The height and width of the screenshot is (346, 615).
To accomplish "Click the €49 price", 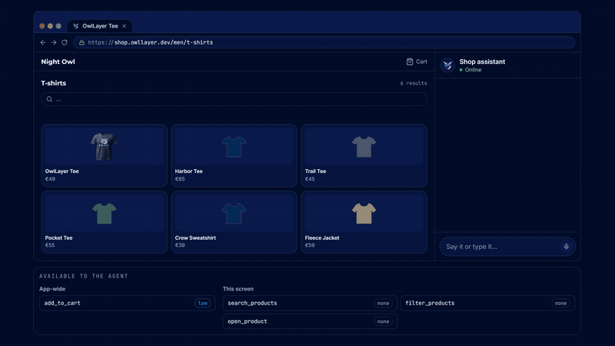I will click(x=50, y=179).
